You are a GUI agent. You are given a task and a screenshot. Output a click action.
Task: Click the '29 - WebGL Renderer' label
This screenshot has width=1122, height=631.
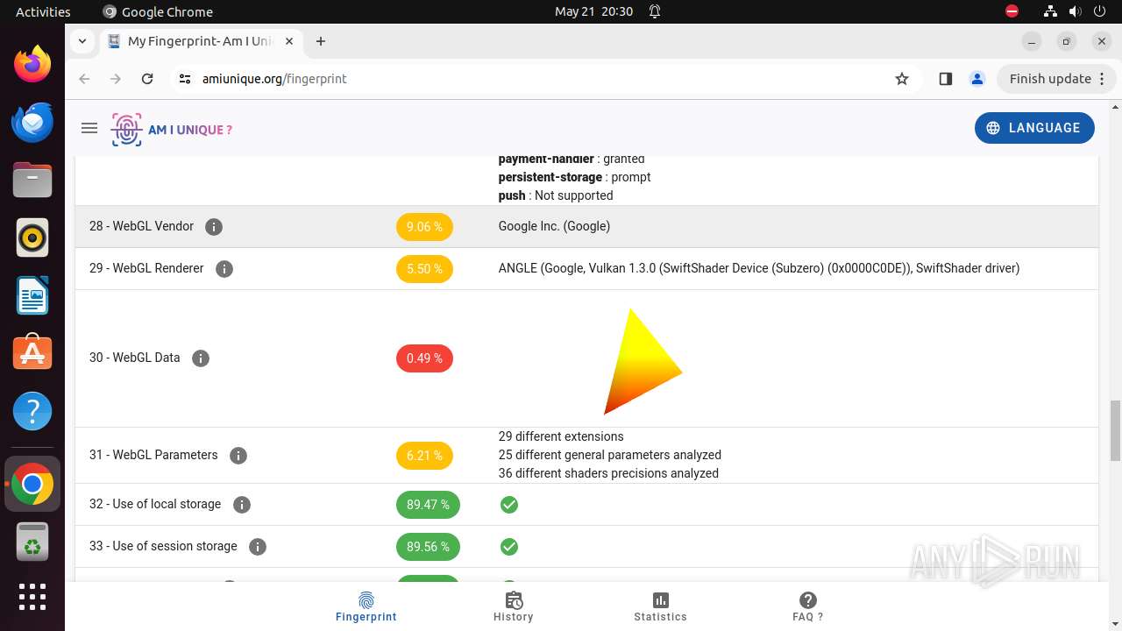point(146,268)
